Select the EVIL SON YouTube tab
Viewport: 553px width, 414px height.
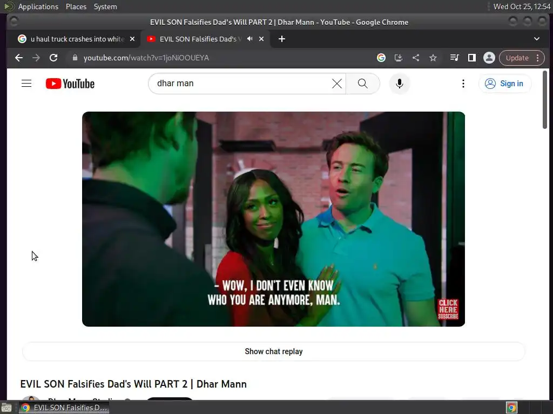click(x=205, y=39)
